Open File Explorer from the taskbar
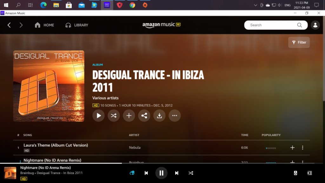The image size is (325, 183). (56, 5)
